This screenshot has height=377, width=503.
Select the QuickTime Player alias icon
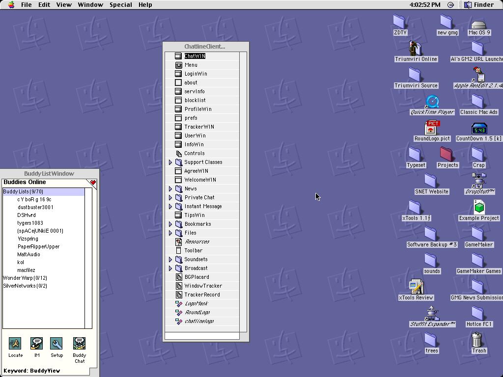431,102
